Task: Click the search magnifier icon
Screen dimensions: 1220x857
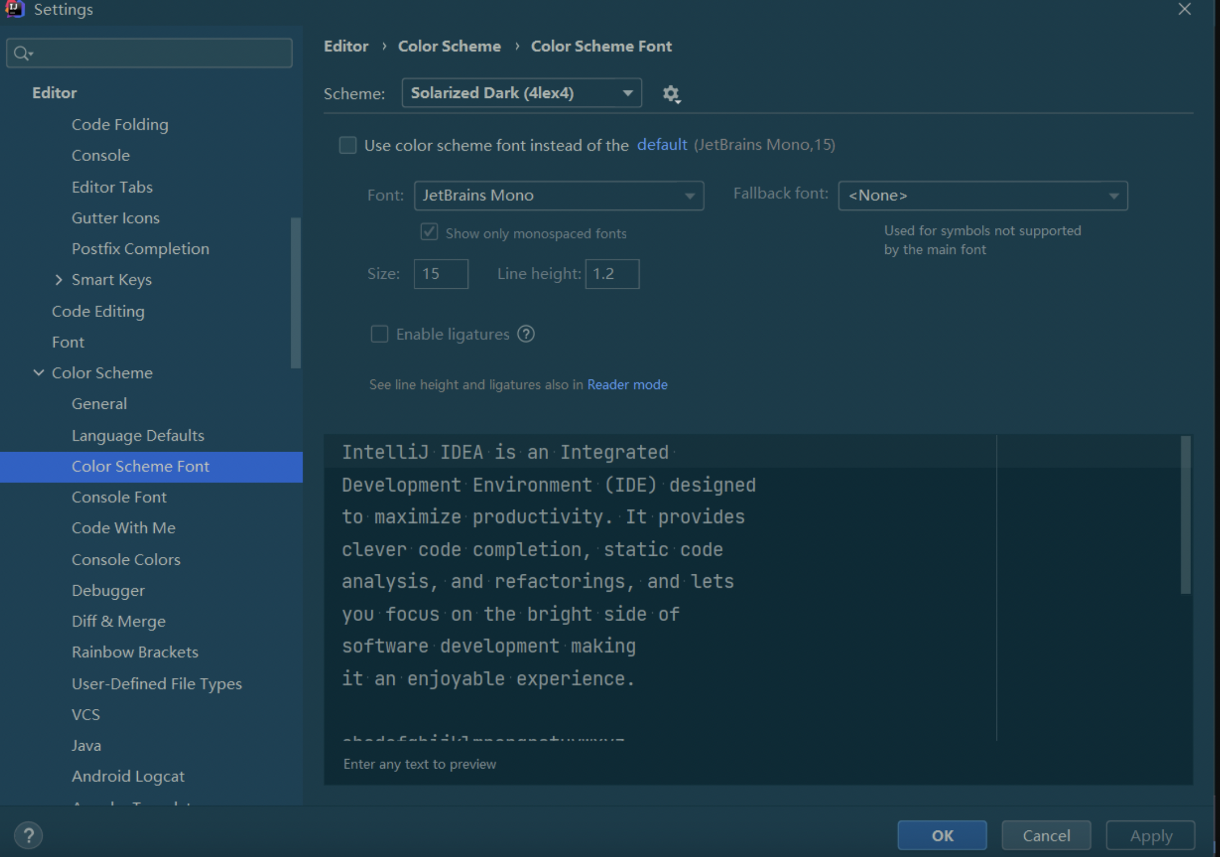Action: (21, 53)
